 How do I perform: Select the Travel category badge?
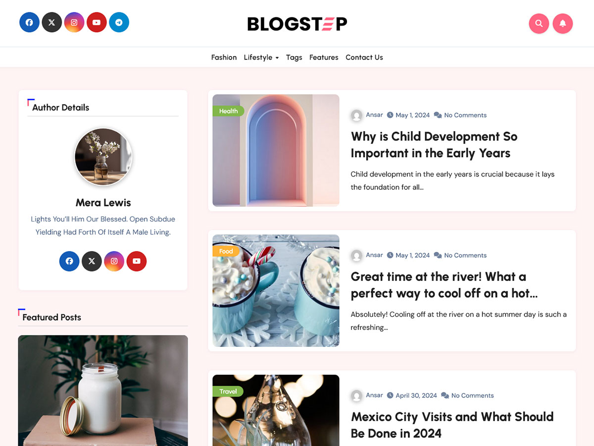coord(228,391)
